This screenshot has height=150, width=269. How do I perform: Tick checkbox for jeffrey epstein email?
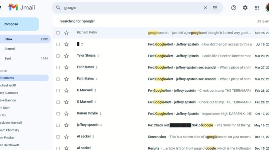(58, 125)
